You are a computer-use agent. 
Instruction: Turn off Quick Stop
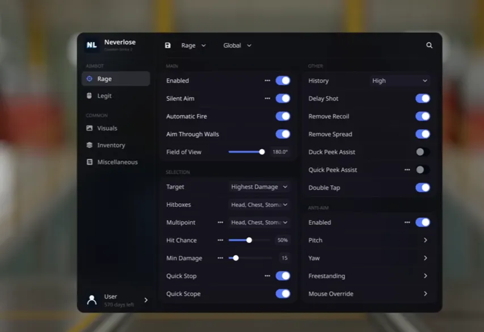[283, 276]
